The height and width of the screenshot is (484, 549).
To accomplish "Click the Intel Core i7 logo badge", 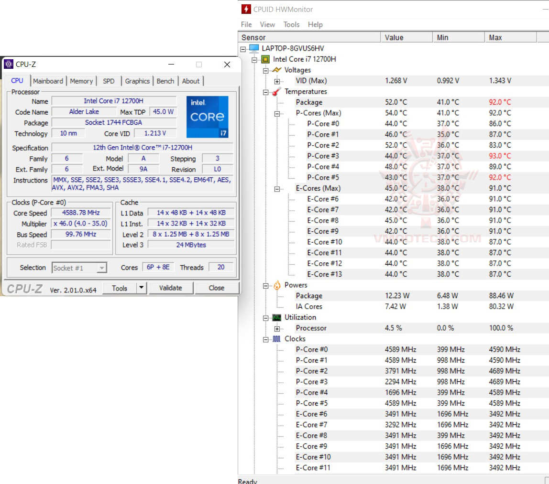I will click(x=207, y=117).
